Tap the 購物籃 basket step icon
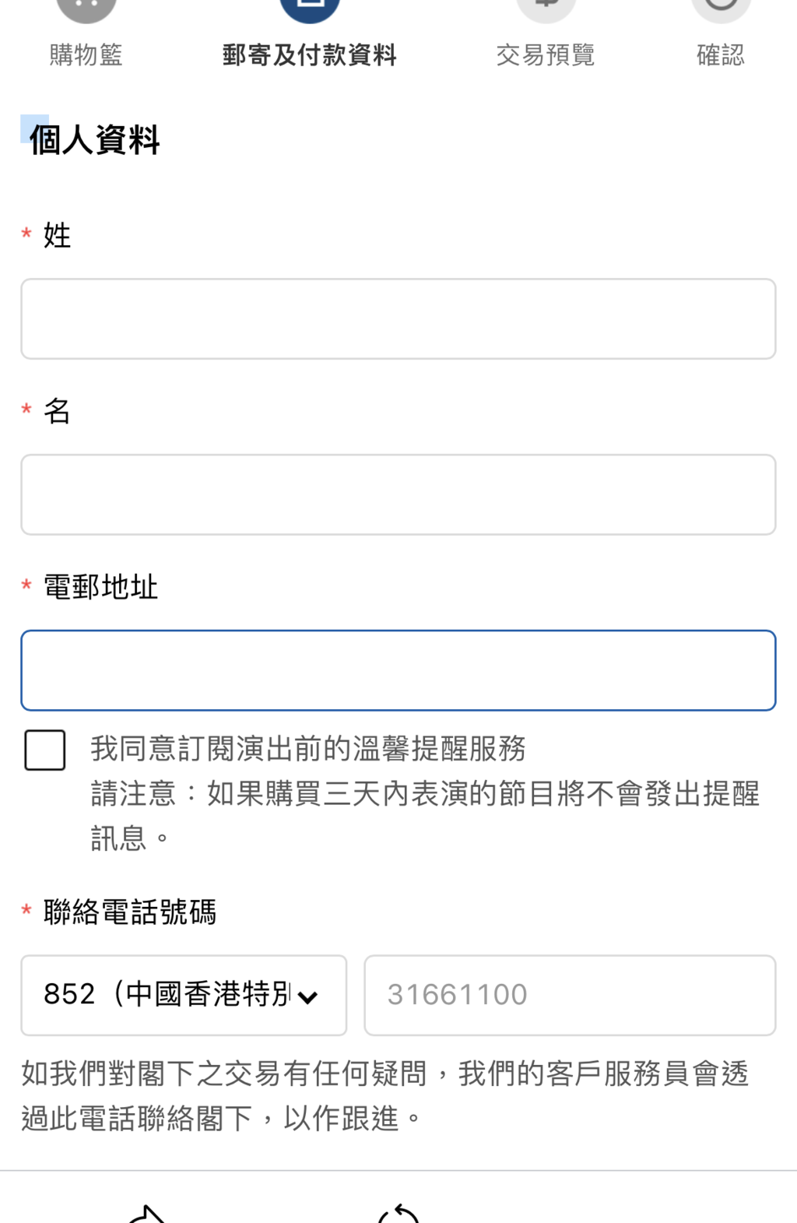 tap(86, 9)
